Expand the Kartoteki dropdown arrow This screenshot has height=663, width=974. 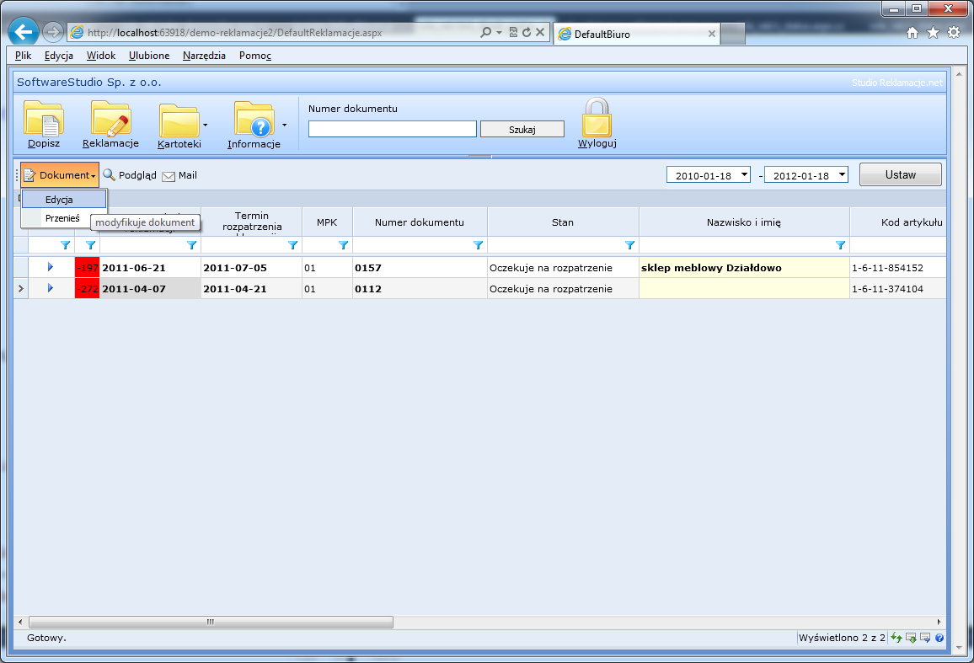pyautogui.click(x=205, y=125)
